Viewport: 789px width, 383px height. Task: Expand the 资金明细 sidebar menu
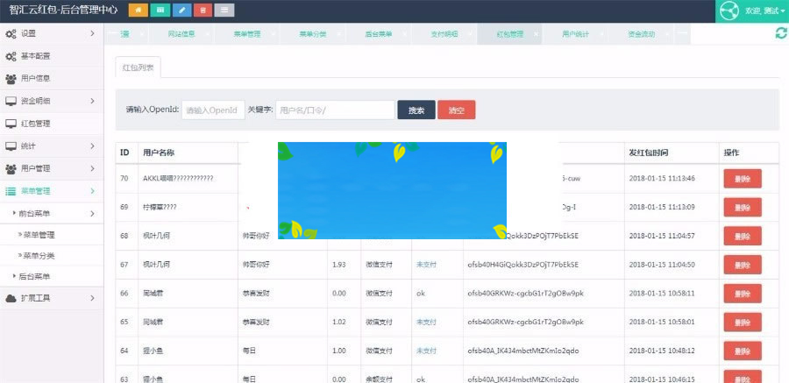click(53, 101)
